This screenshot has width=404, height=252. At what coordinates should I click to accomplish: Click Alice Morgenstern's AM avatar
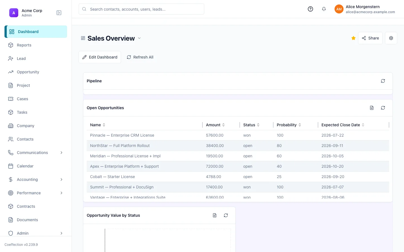pyautogui.click(x=339, y=9)
